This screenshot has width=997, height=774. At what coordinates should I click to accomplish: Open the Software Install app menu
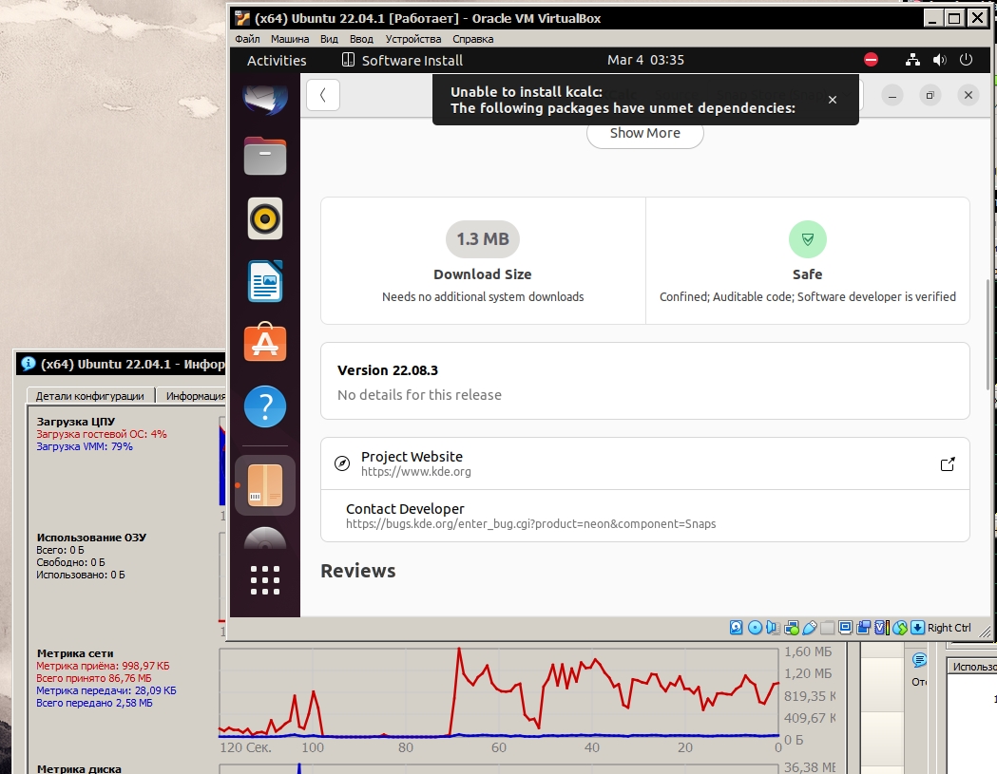tap(402, 61)
